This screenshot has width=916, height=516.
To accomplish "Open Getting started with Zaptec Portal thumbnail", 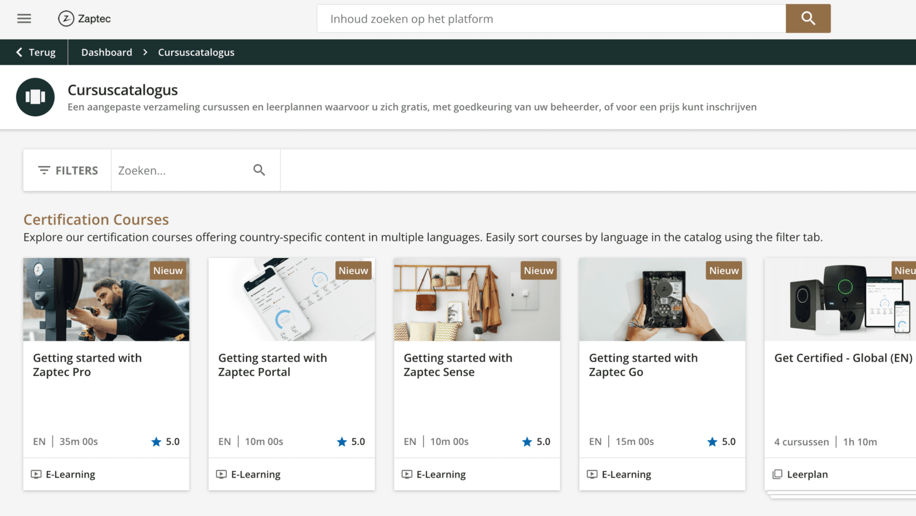I will coord(291,299).
